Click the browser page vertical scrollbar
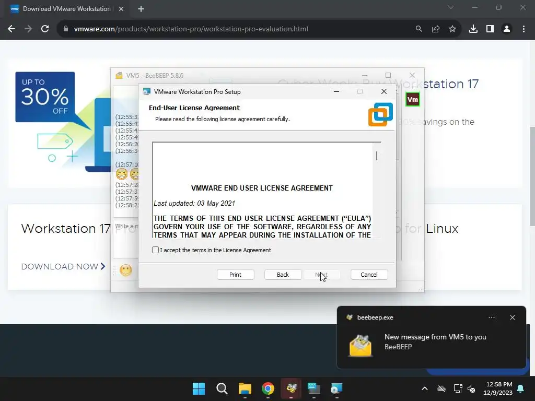This screenshot has width=535, height=401. [532, 176]
